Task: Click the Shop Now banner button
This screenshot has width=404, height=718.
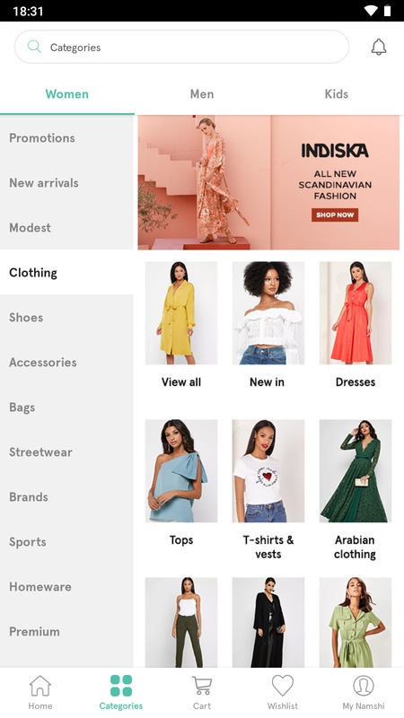Action: [335, 215]
